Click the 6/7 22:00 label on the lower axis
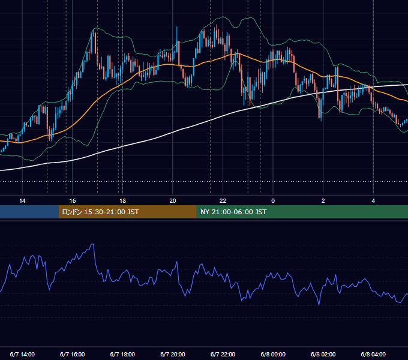 tap(223, 354)
